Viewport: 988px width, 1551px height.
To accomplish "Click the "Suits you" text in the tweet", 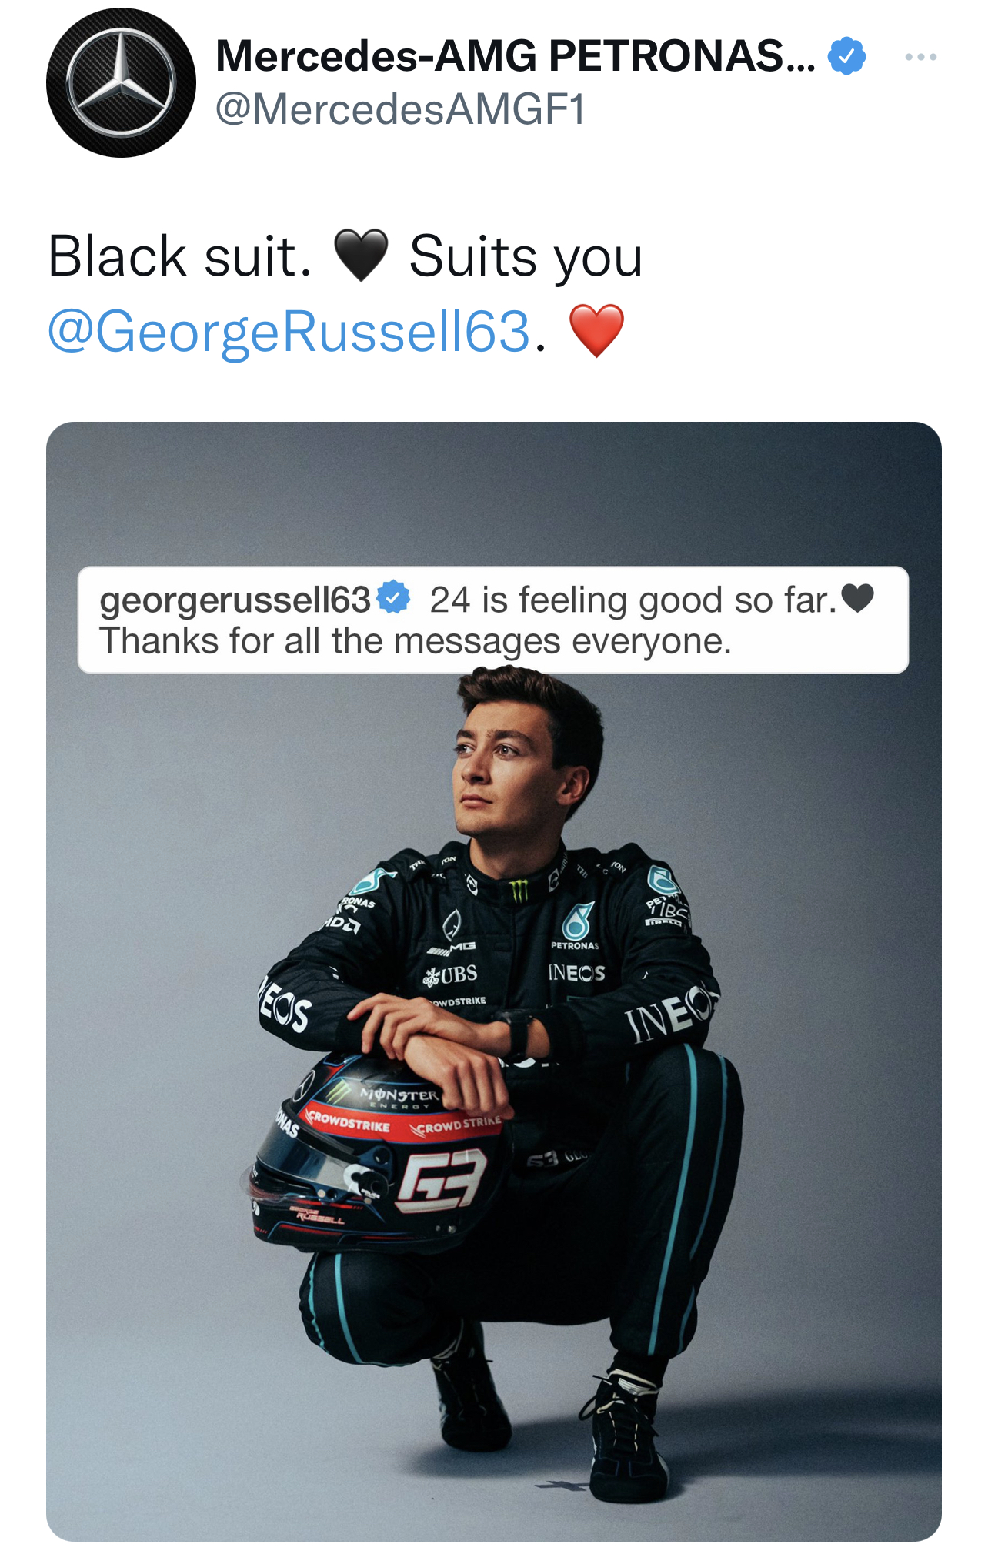I will coord(526,256).
